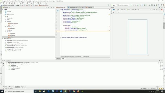Open Preview panel settings gear

pos(160,7)
